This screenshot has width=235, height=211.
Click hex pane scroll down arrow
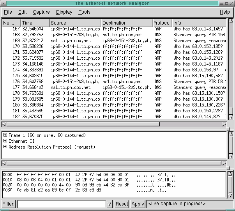tap(230, 195)
